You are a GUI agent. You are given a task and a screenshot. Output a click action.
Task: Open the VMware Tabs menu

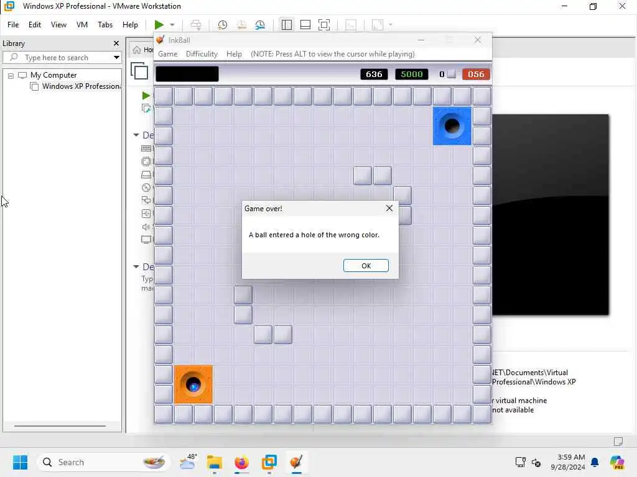[x=105, y=25]
